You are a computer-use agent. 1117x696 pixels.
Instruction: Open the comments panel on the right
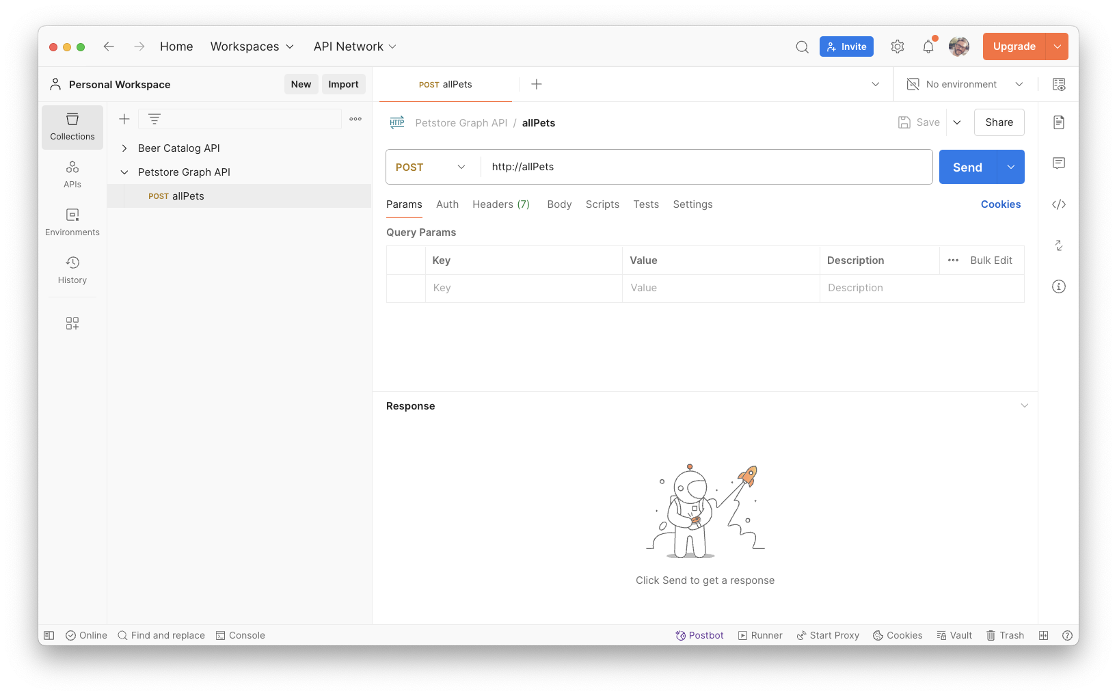pyautogui.click(x=1058, y=163)
